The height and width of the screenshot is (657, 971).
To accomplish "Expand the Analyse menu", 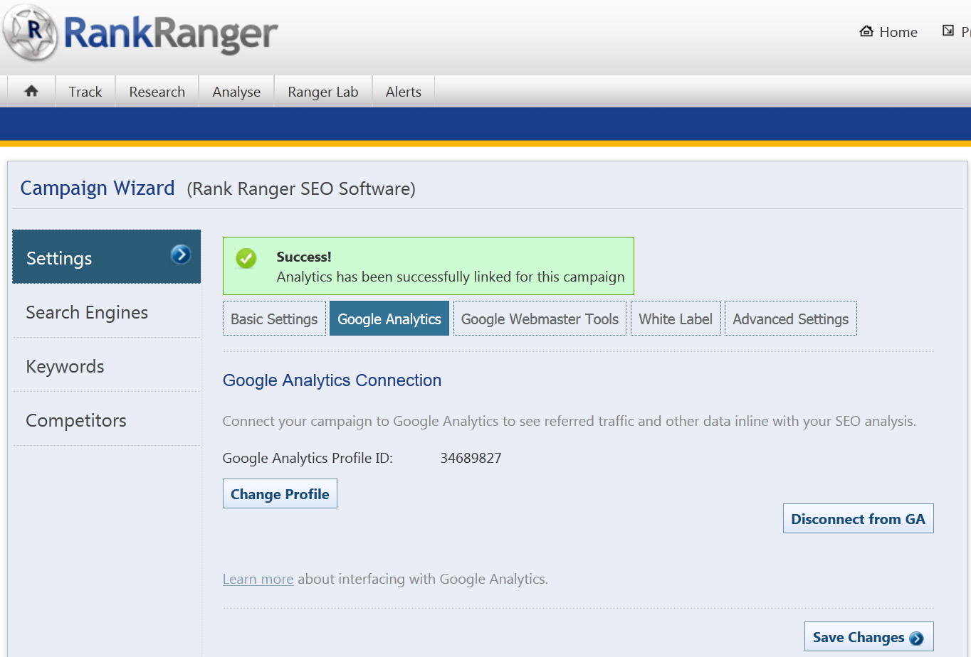I will click(236, 92).
